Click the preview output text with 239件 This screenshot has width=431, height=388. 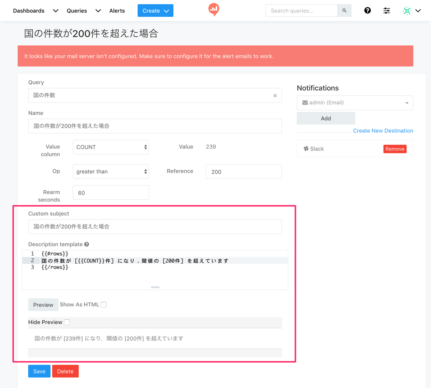click(109, 338)
